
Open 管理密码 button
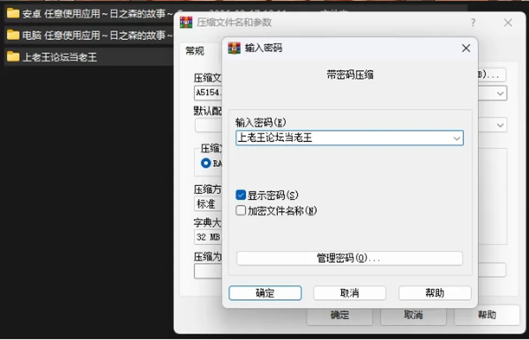coord(349,259)
